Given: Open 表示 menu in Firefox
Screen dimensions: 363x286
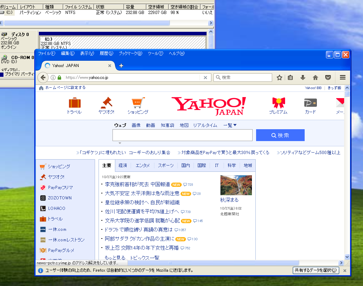Looking at the screenshot, I should point(87,53).
